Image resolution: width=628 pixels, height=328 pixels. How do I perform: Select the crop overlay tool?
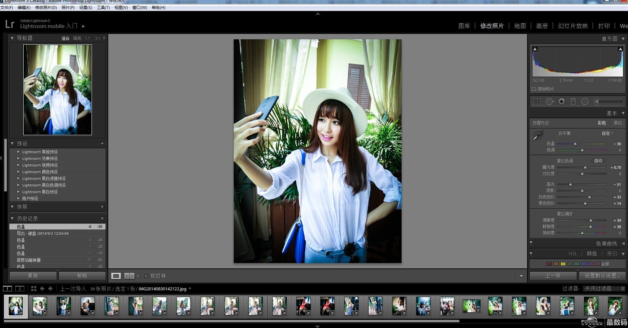pyautogui.click(x=537, y=102)
